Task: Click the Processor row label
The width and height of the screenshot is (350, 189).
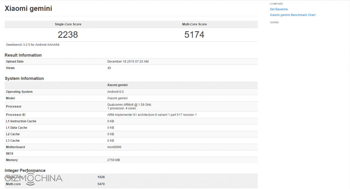Action: [14, 106]
